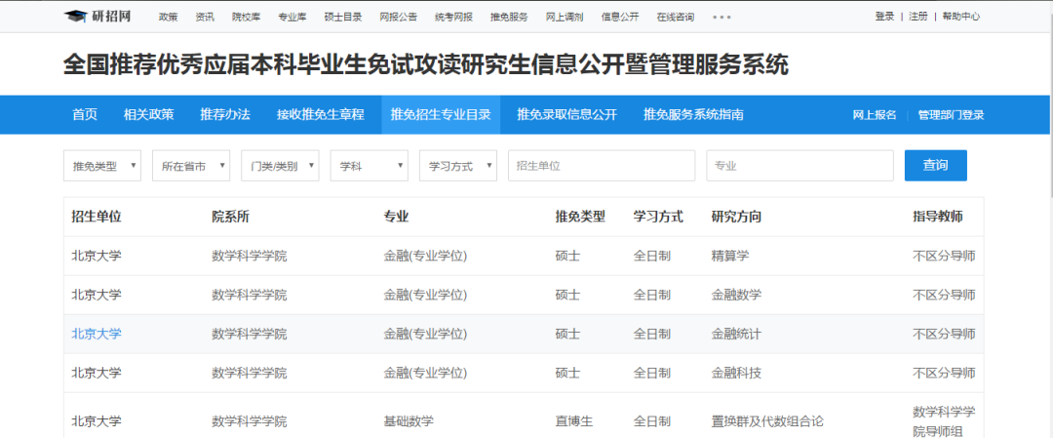
Task: Click 置换群及代数组合论 cell
Action: [767, 421]
